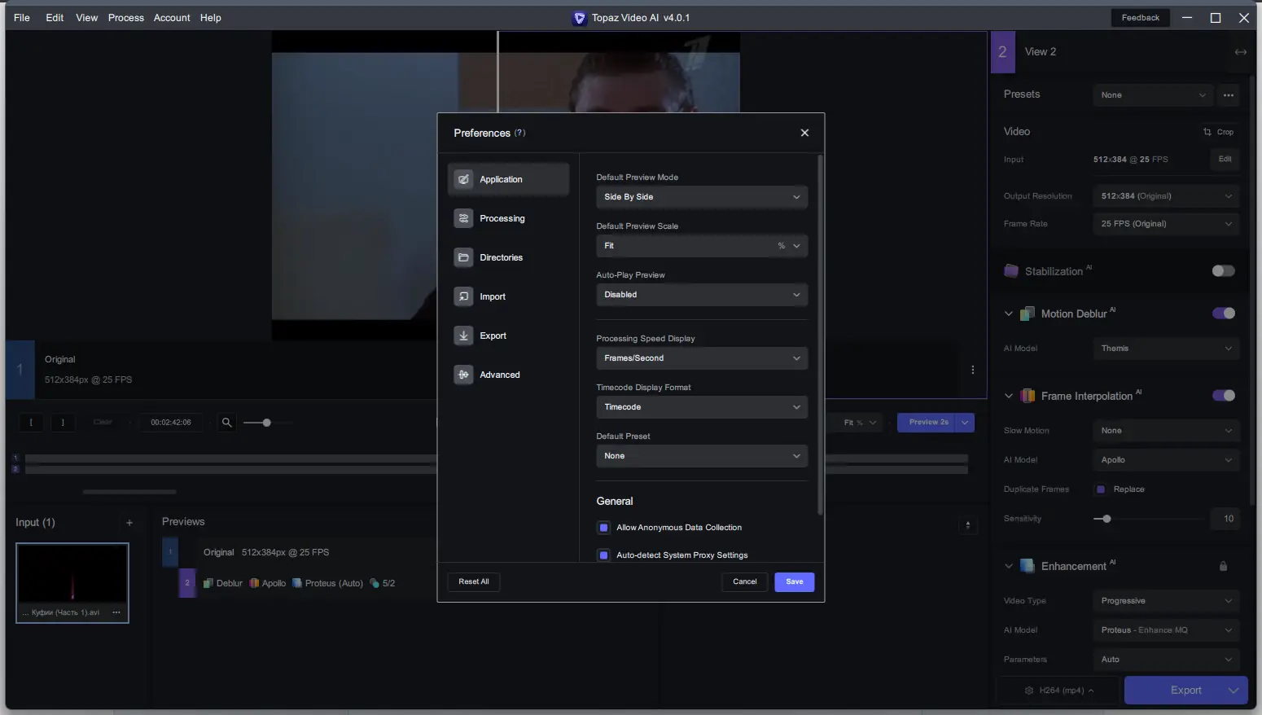1262x715 pixels.
Task: Click the Preview 2s button
Action: [x=927, y=423]
